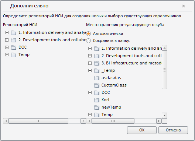The width and height of the screenshot is (195, 141).
Task: Select 2. Development tools item in left tree
Action: (52, 40)
